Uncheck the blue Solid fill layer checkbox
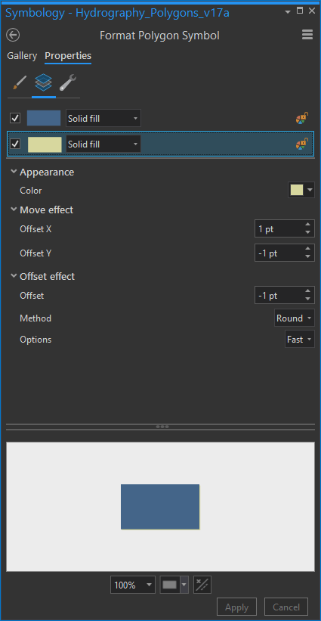 click(x=15, y=118)
